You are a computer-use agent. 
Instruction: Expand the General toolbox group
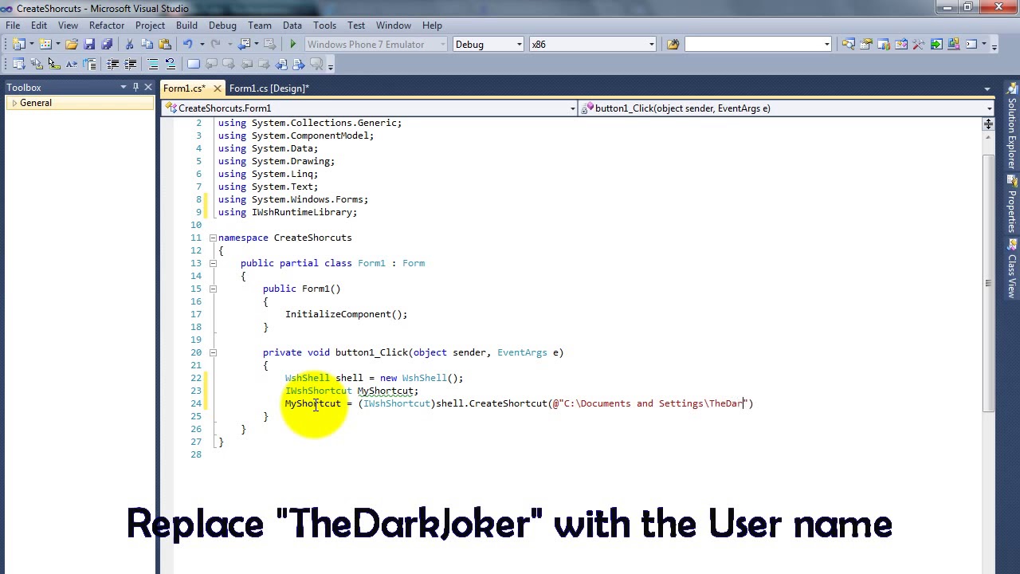[14, 103]
